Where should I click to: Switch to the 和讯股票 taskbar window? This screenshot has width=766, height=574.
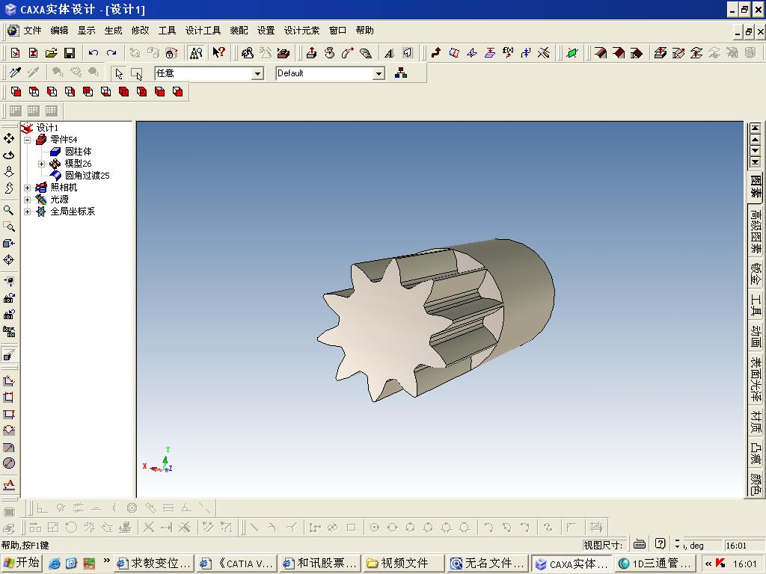point(320,564)
